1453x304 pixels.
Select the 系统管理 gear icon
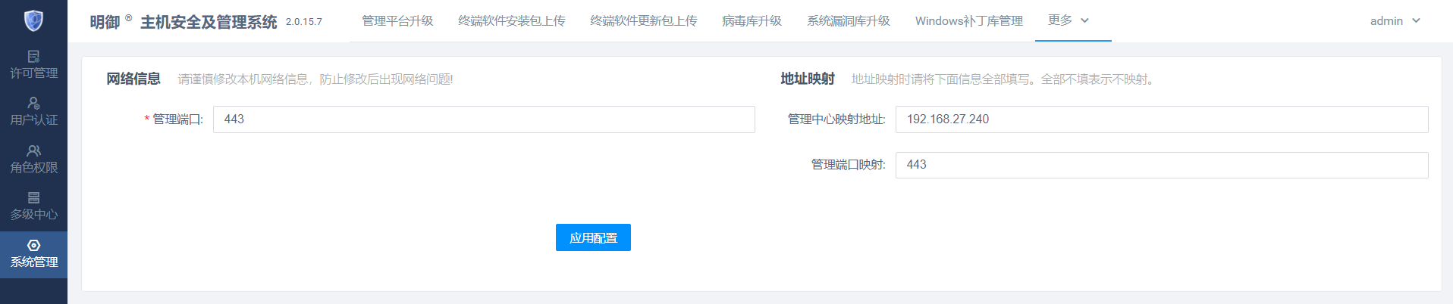33,245
